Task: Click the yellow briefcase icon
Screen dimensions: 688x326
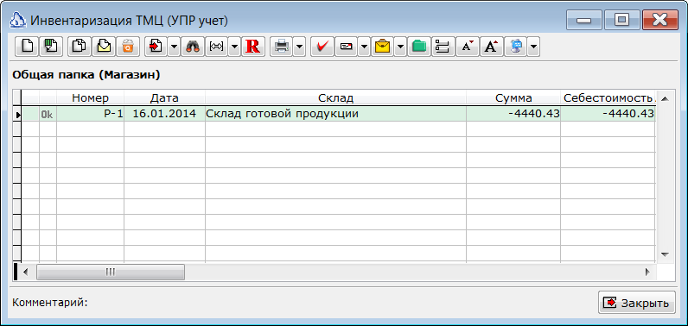Action: point(383,46)
